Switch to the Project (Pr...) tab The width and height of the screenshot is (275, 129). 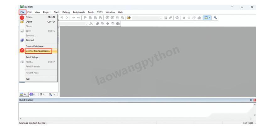(x=24, y=94)
